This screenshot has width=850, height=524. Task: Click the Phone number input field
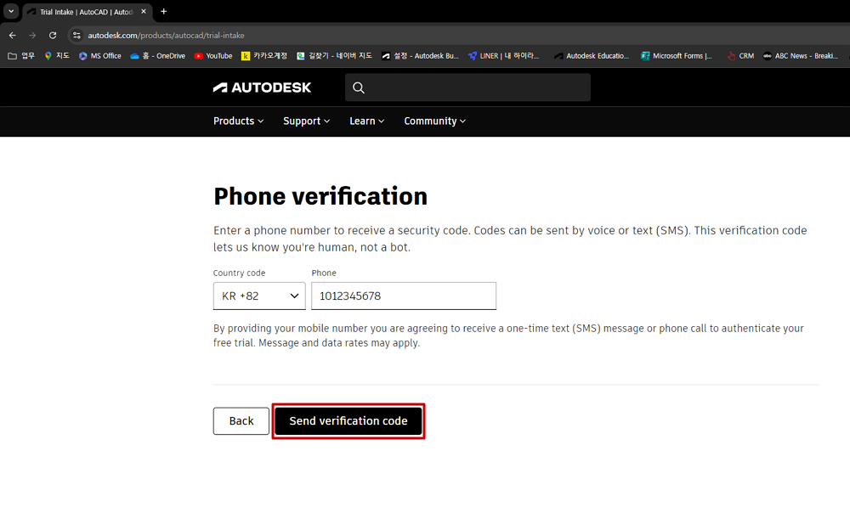coord(404,296)
